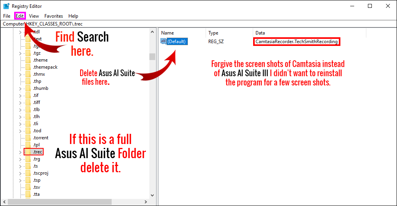Image resolution: width=397 pixels, height=206 pixels.
Task: Open the Favorites menu
Action: click(x=54, y=16)
